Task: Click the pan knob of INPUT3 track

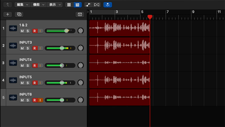Action: pyautogui.click(x=80, y=48)
